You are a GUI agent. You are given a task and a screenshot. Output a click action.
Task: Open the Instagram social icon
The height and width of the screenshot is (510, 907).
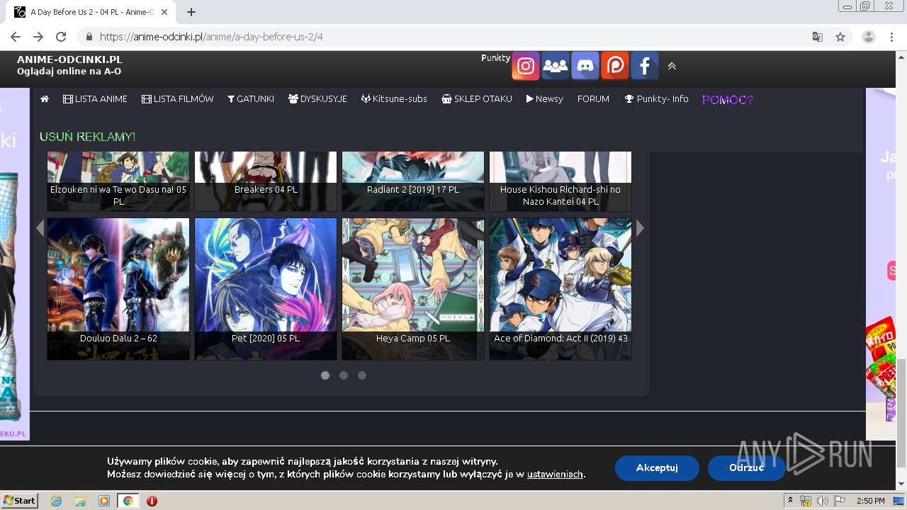coord(526,66)
